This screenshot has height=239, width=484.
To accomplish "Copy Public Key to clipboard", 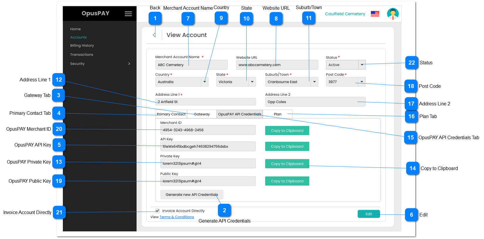I will click(287, 181).
